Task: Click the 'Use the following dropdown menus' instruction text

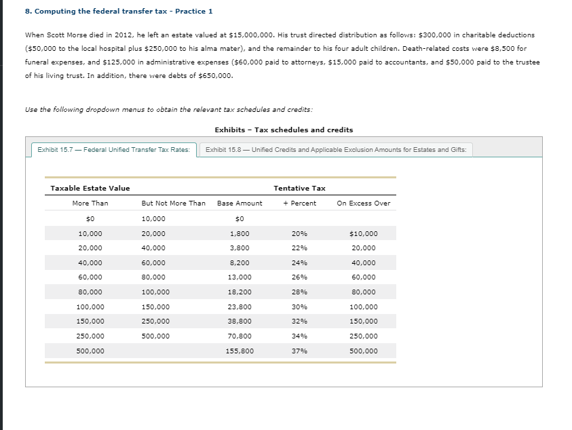Action: point(169,109)
